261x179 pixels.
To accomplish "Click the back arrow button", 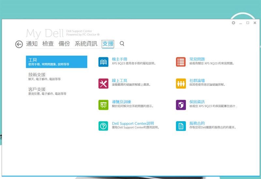I will pyautogui.click(x=19, y=44).
